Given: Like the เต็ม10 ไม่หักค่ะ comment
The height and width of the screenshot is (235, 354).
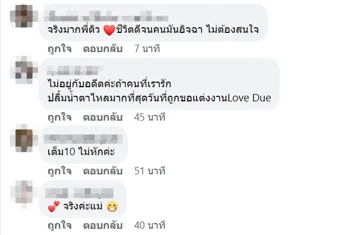Looking at the screenshot, I should point(59,171).
